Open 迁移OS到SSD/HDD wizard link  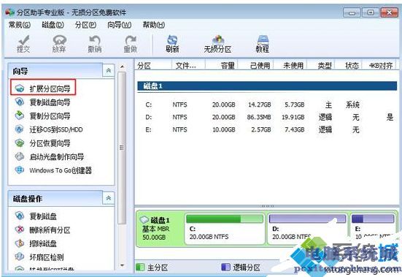tap(56, 129)
